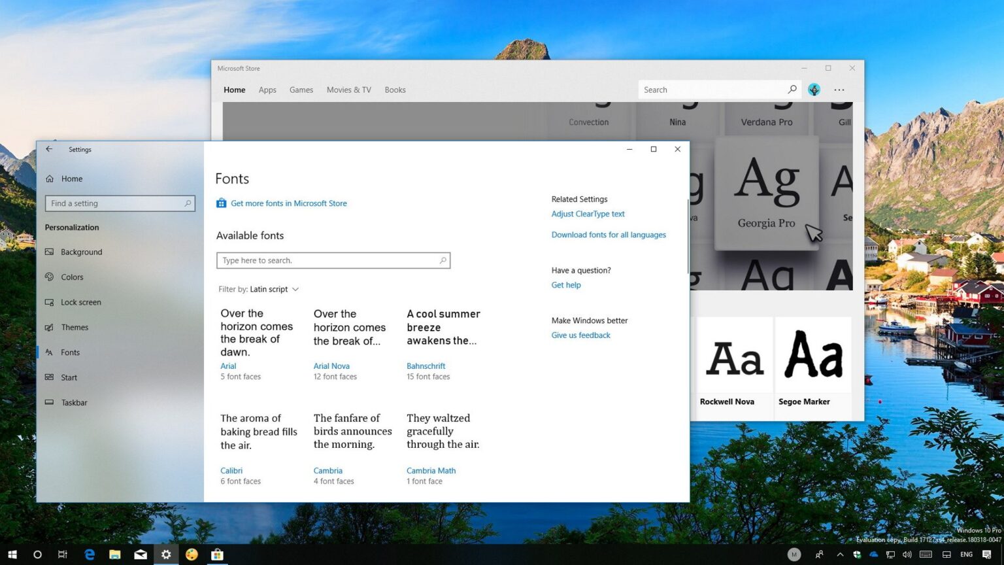1004x565 pixels.
Task: Open Windows Defender shield in system tray
Action: tap(857, 554)
